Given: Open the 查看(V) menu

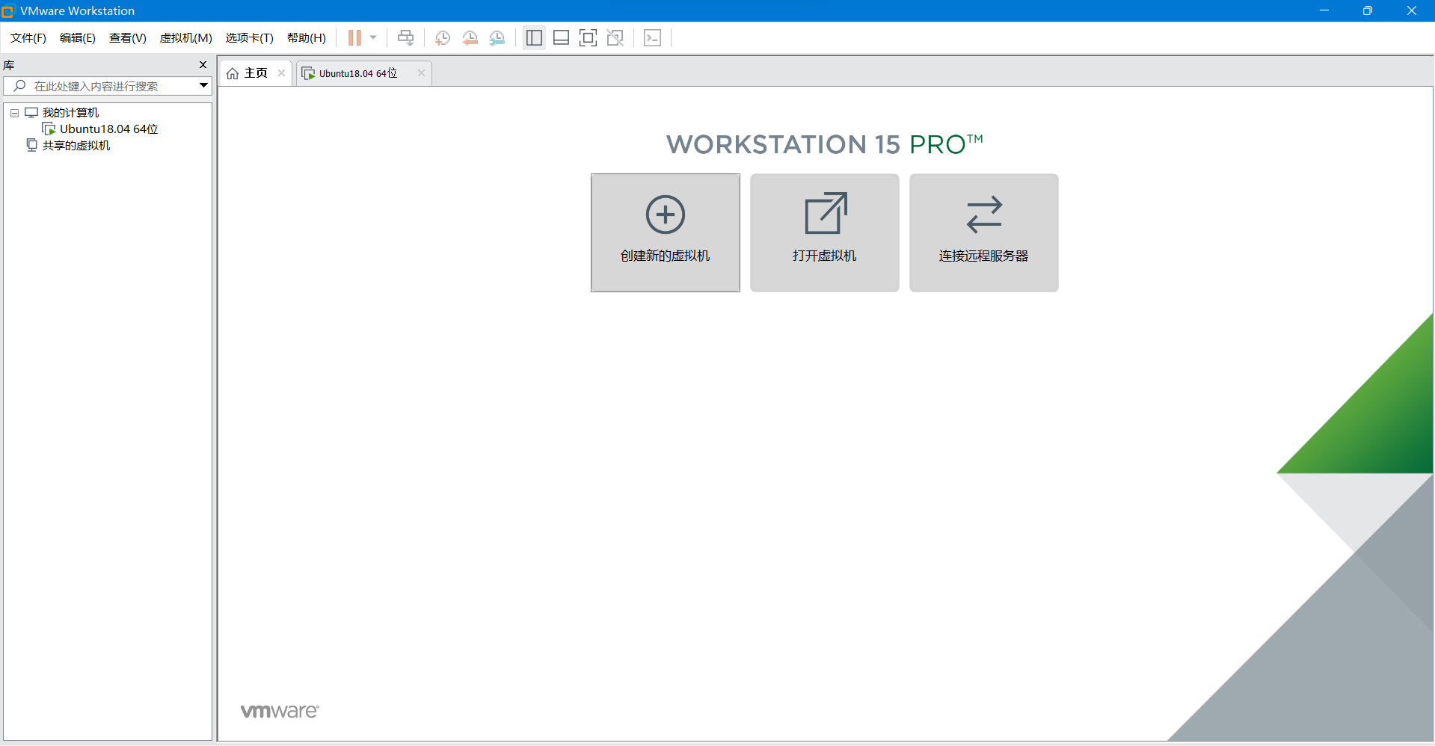Looking at the screenshot, I should coord(128,38).
